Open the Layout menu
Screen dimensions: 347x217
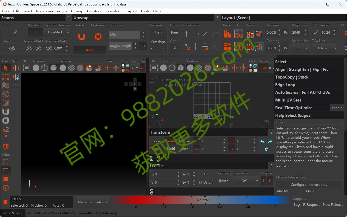(x=132, y=11)
